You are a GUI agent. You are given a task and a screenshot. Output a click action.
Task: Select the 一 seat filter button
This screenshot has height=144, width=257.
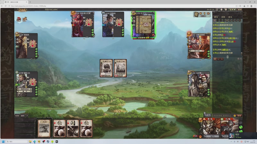tap(217, 20)
